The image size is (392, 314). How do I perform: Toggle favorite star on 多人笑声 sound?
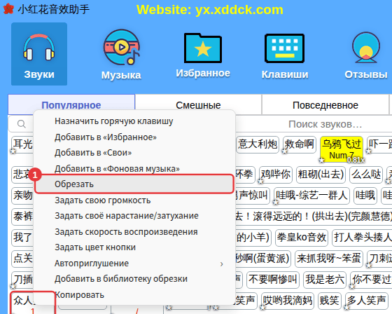(347, 308)
